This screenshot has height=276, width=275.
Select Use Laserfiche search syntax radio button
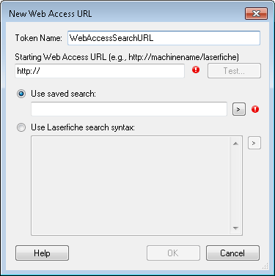pyautogui.click(x=21, y=127)
